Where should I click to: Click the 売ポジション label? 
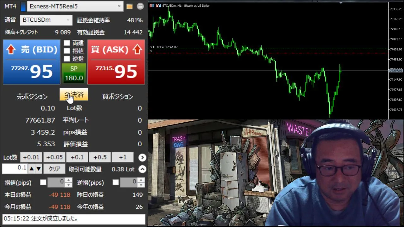coord(32,96)
